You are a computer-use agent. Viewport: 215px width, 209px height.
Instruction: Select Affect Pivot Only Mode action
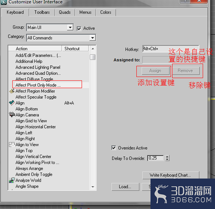tap(38, 85)
